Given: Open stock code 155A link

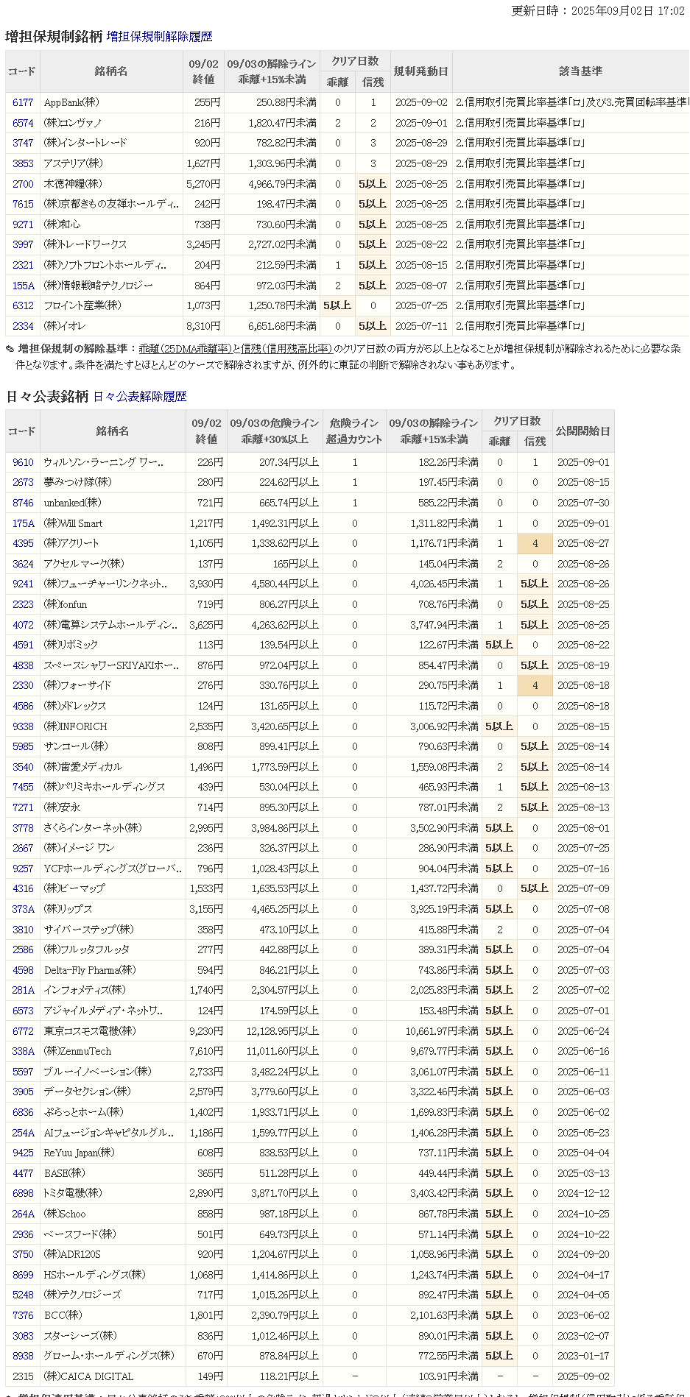Looking at the screenshot, I should click(x=23, y=286).
